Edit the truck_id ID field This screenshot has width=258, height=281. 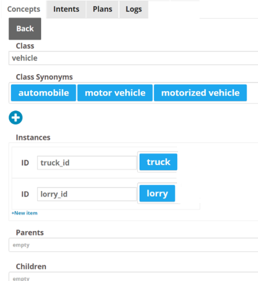pos(87,162)
